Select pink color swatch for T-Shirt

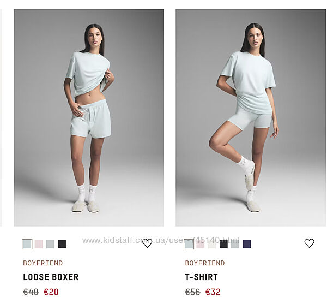201,244
